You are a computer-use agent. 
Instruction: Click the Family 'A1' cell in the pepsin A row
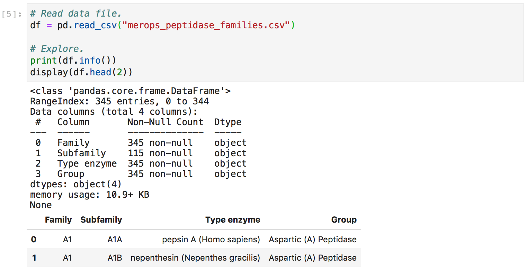pyautogui.click(x=67, y=240)
